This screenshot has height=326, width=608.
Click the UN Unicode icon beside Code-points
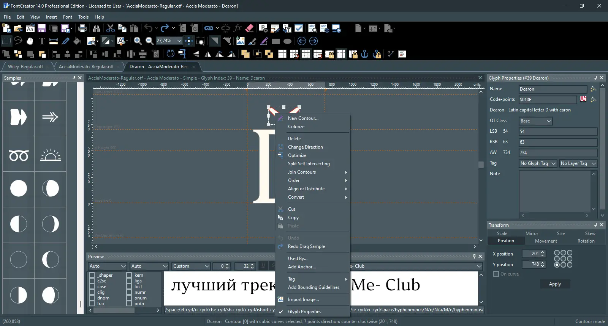(x=583, y=99)
